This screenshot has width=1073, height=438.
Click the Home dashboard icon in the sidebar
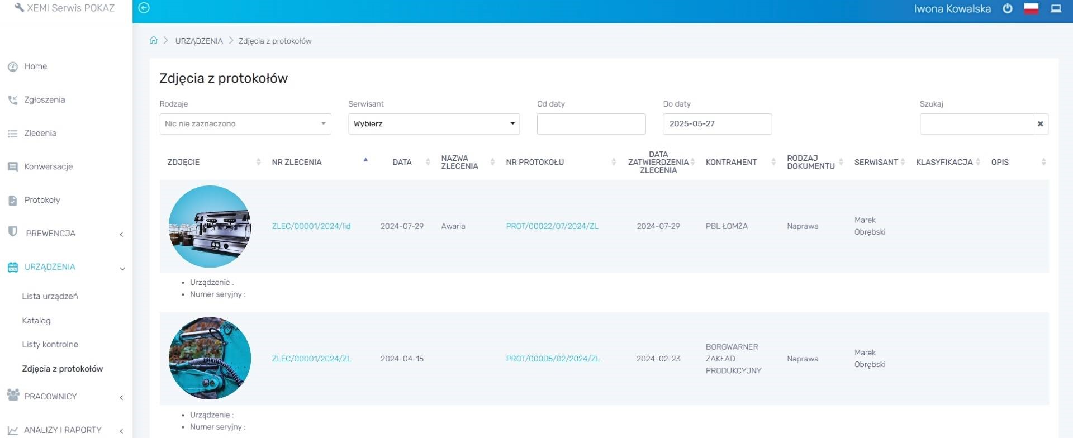tap(13, 67)
